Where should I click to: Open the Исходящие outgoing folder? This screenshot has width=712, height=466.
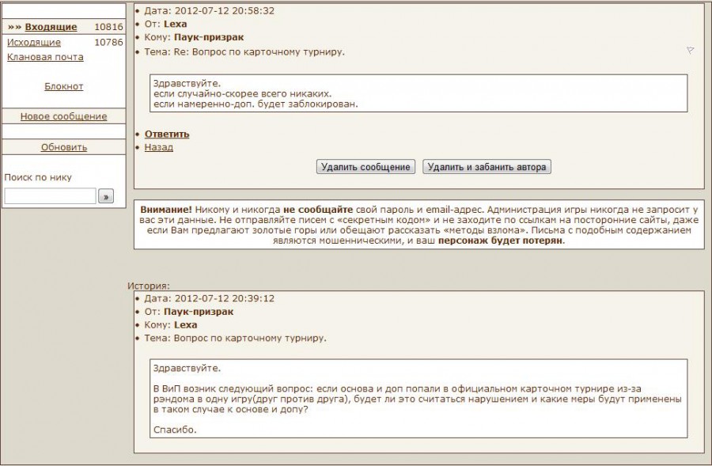pyautogui.click(x=34, y=42)
